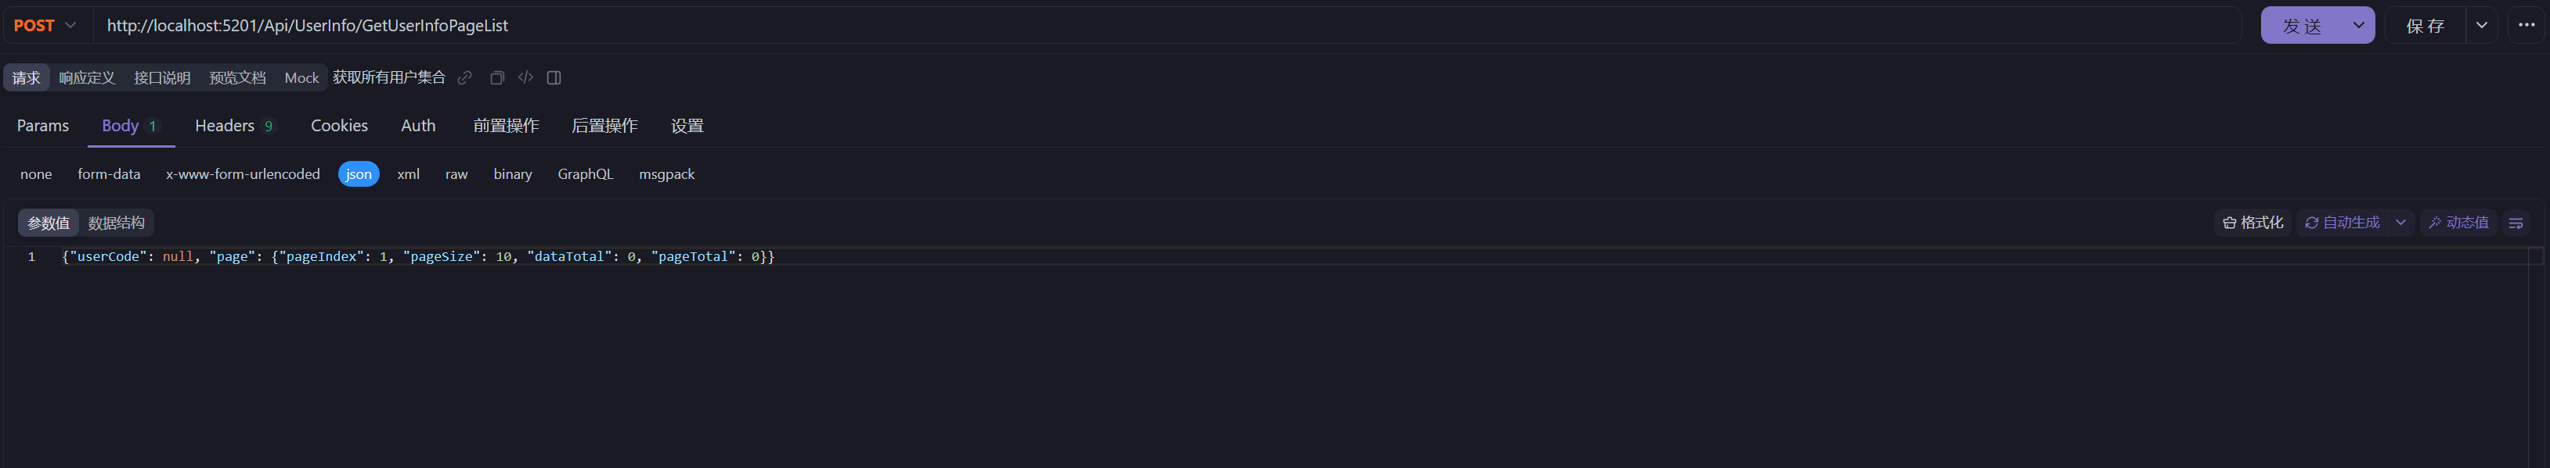Copy the API link with the chain icon

pyautogui.click(x=464, y=78)
